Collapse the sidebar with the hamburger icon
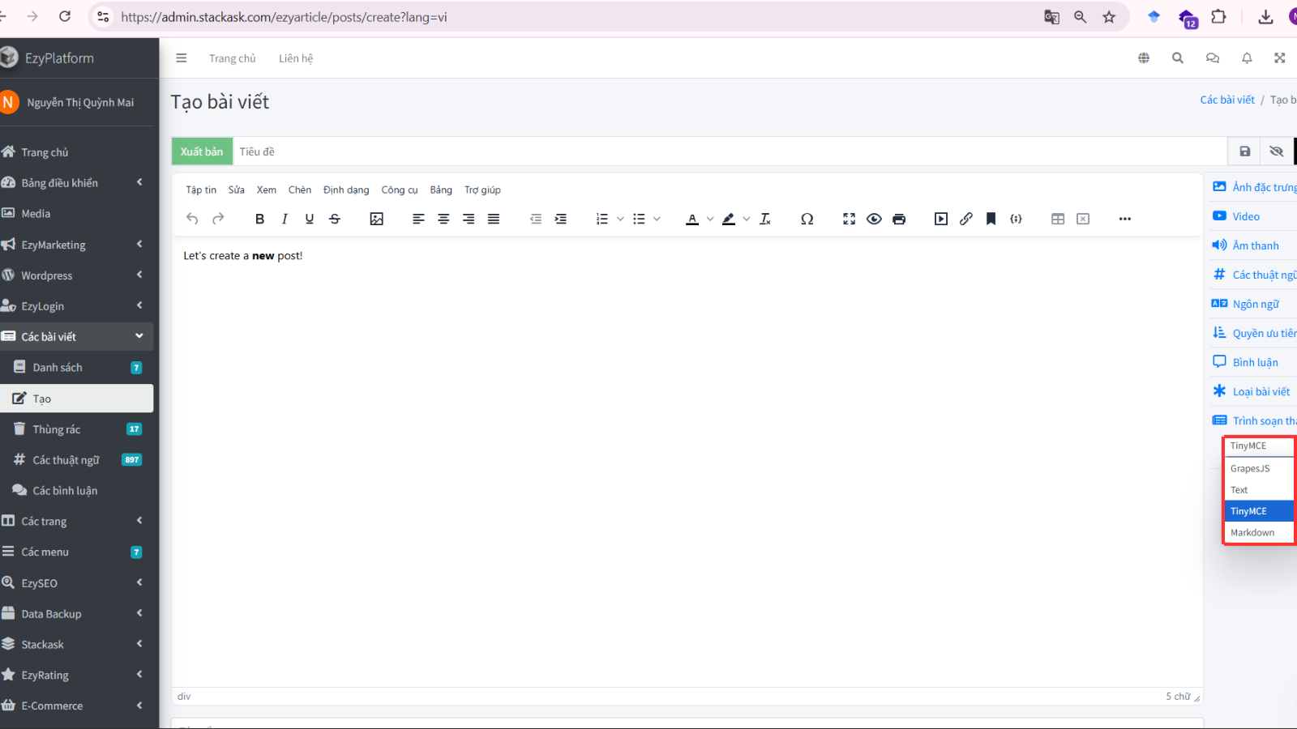1297x729 pixels. click(x=182, y=58)
